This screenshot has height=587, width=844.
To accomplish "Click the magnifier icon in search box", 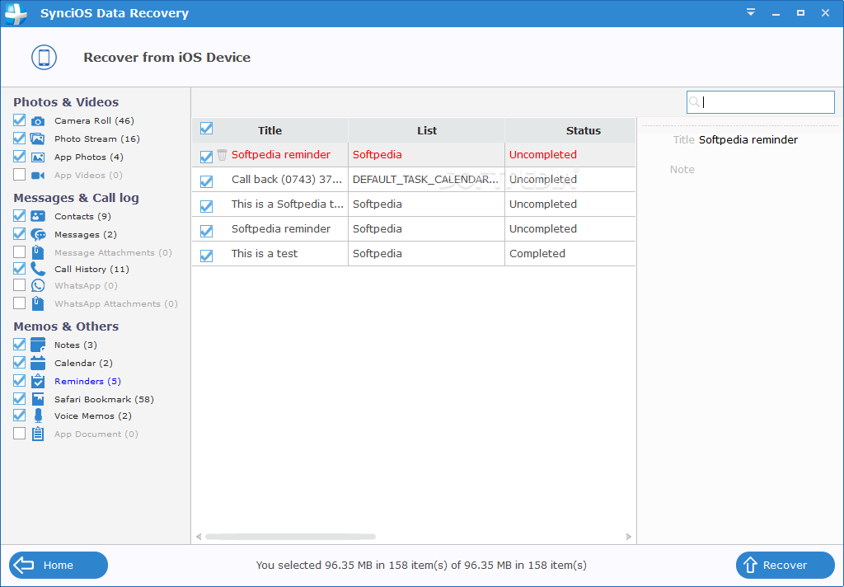I will click(x=694, y=101).
